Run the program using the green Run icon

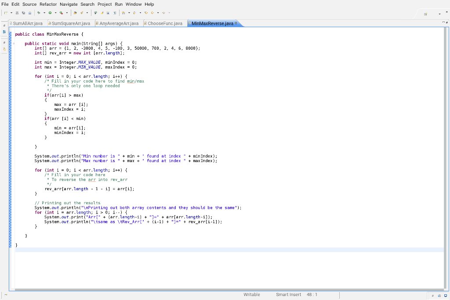coord(50,13)
